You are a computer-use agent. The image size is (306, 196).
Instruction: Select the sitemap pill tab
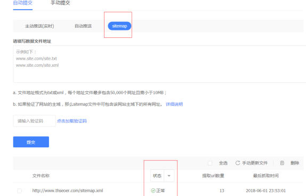[119, 26]
